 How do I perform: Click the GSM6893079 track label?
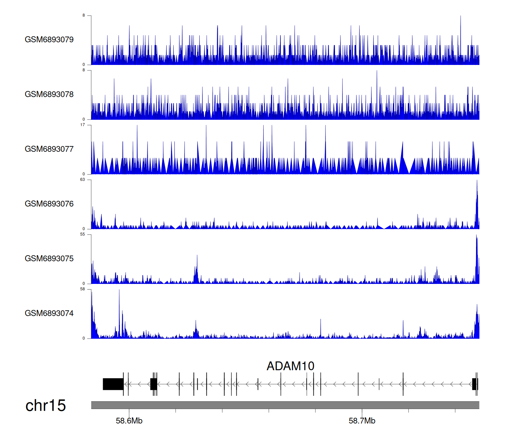pyautogui.click(x=49, y=40)
